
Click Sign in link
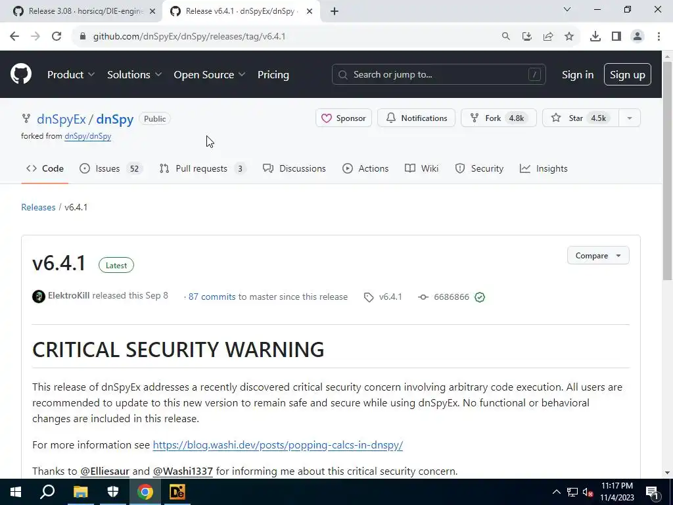(578, 75)
